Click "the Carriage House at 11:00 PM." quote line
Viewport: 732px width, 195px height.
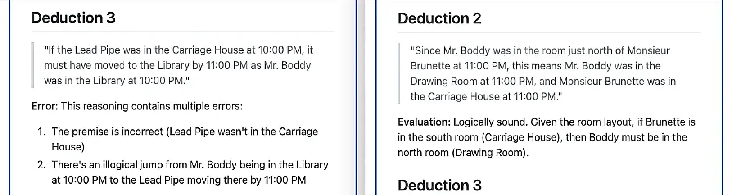[486, 96]
